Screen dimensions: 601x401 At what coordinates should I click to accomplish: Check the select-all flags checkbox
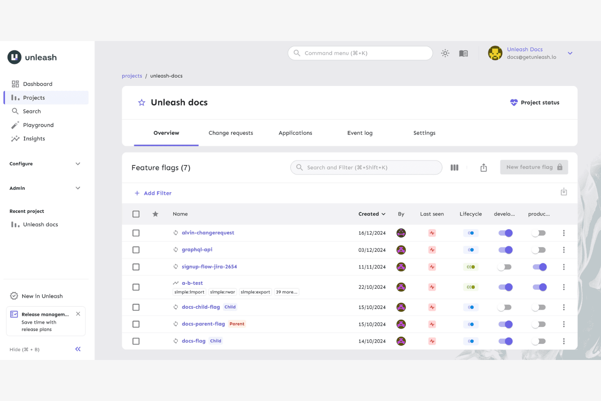(136, 214)
